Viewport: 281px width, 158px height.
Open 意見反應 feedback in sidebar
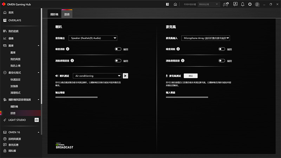click(x=13, y=145)
